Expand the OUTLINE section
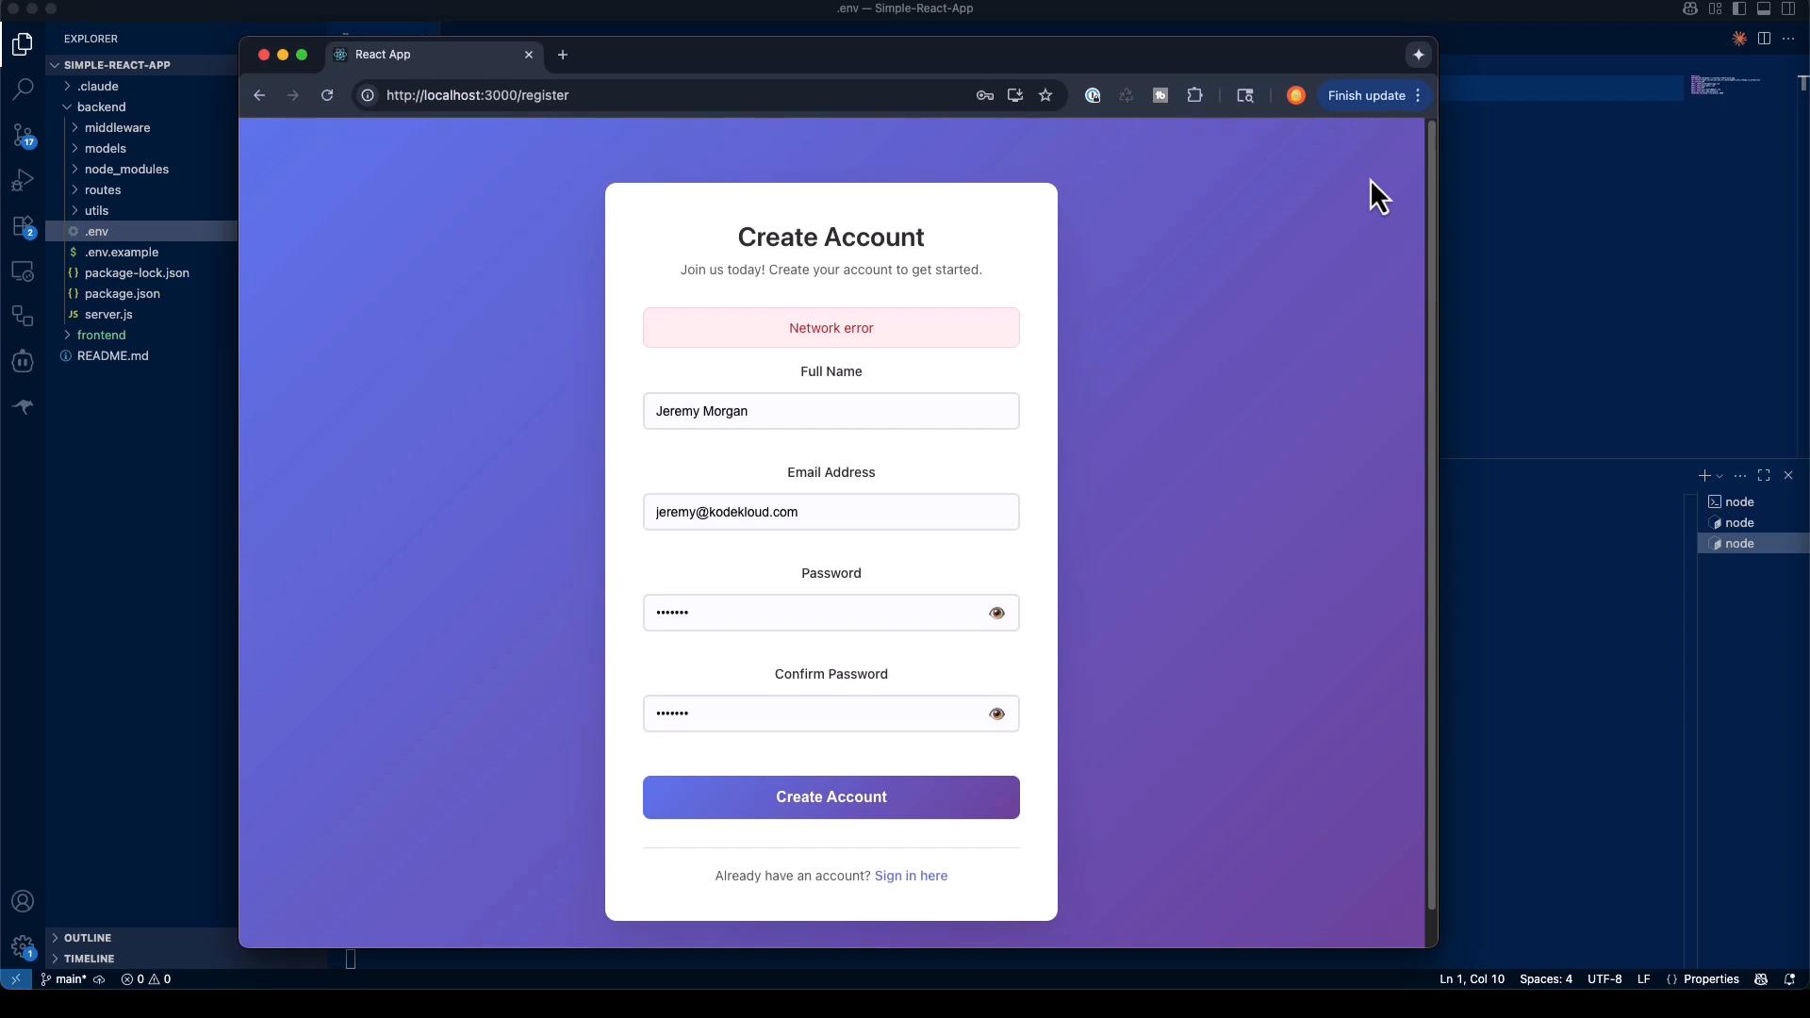 click(88, 938)
